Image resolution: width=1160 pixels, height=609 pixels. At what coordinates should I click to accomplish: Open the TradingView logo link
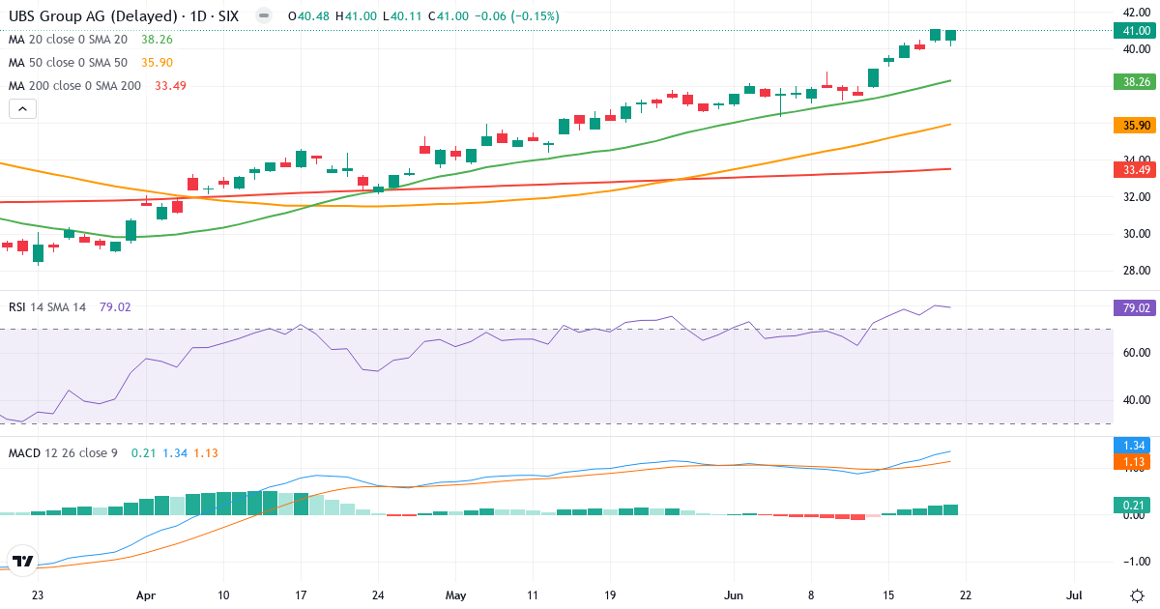[23, 560]
